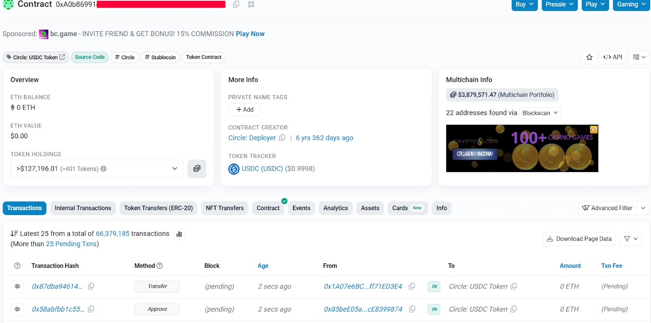View 25 Pending Txns link
The image size is (651, 323).
pos(71,244)
